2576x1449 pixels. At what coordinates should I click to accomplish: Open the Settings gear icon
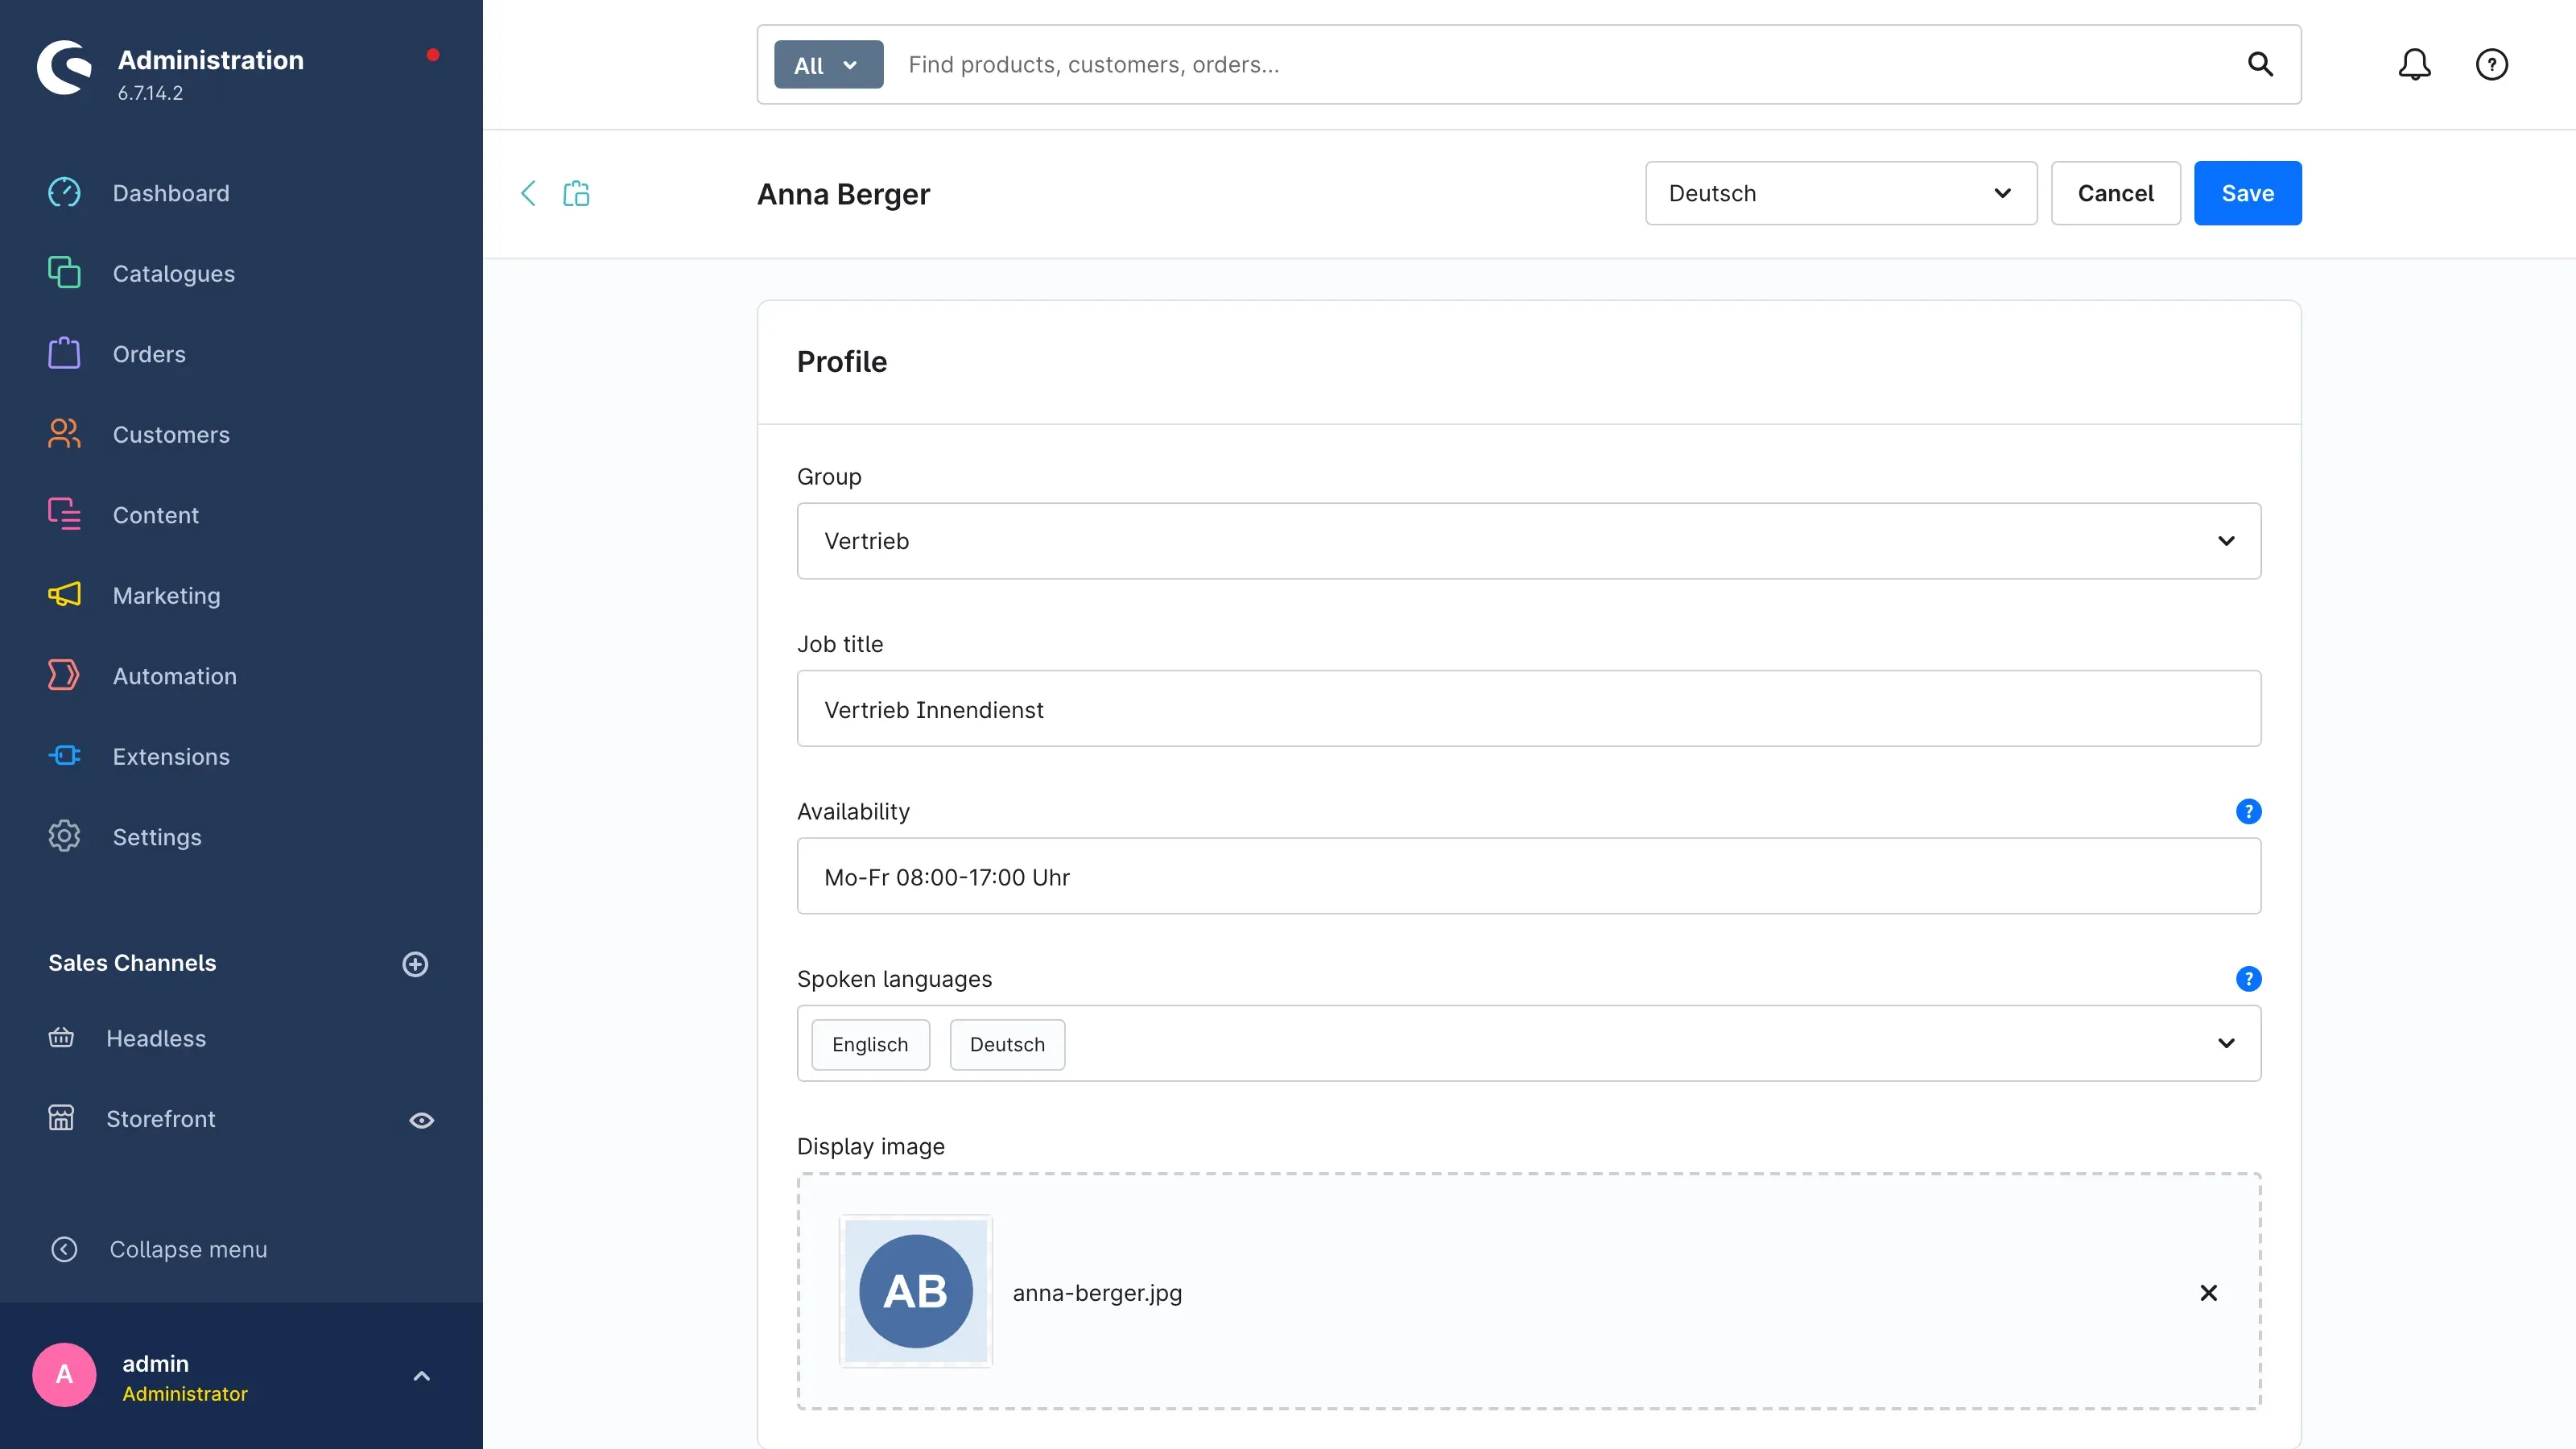(x=64, y=836)
